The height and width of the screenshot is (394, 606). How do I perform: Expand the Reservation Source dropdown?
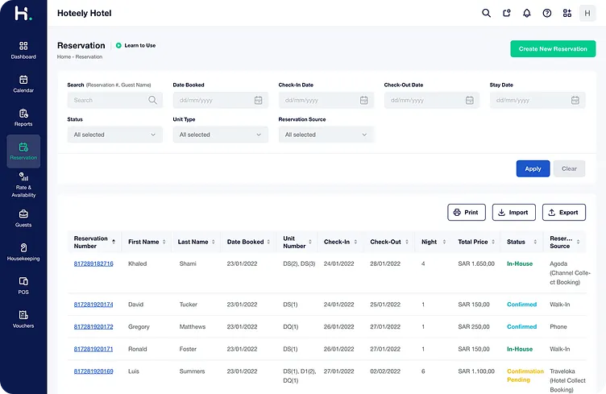pyautogui.click(x=326, y=135)
